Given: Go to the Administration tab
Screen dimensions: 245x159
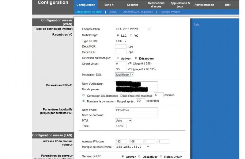Looking at the screenshot, I should pyautogui.click(x=204, y=5).
